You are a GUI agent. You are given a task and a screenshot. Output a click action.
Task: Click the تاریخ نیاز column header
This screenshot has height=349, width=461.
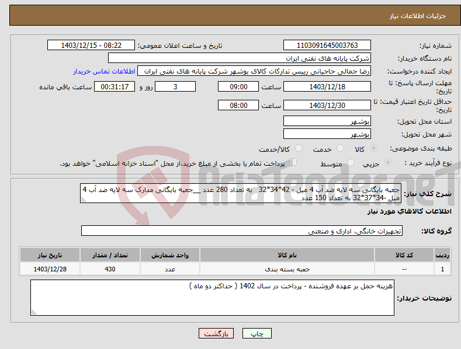pyautogui.click(x=50, y=255)
